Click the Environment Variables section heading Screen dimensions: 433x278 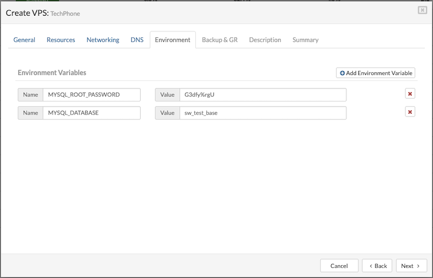(52, 72)
